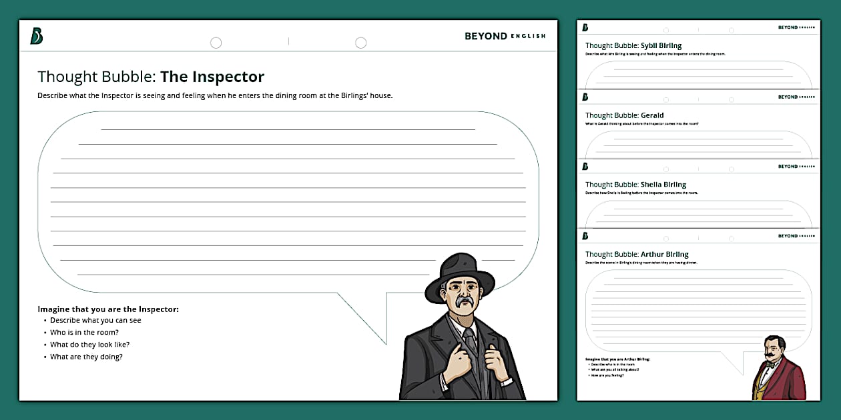Select the 'Thought Bubble: The Inspector' title
This screenshot has height=420, width=841.
coord(151,77)
